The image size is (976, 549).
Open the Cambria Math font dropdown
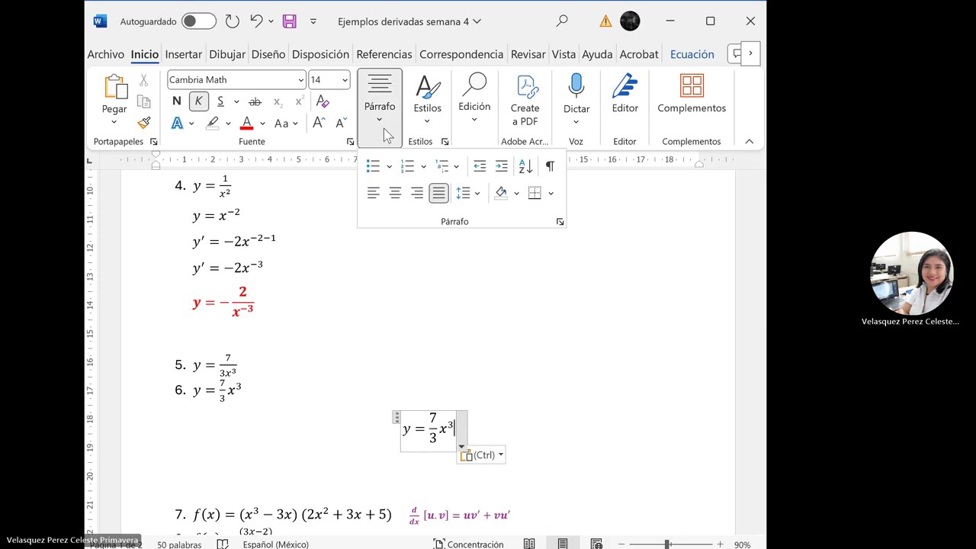click(x=300, y=80)
